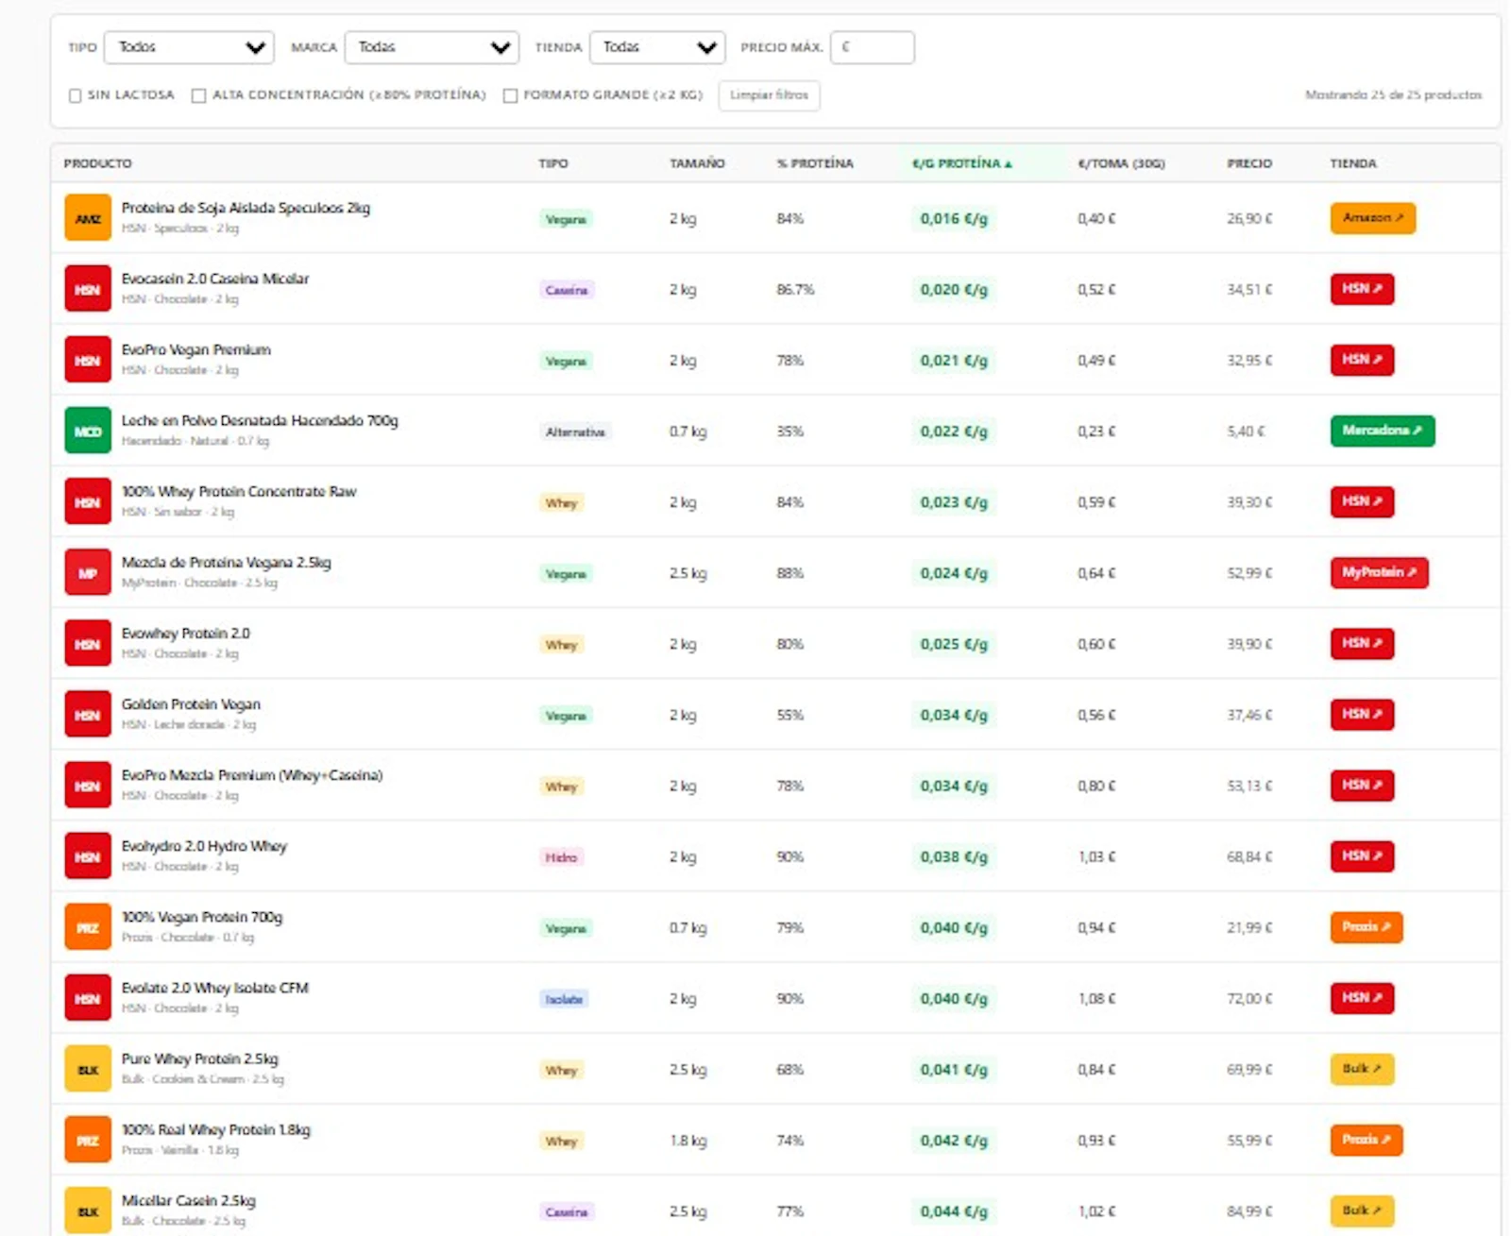Viewport: 1511px width, 1236px height.
Task: Click 'Mostrando 25 de 25 productos' text
Action: (1393, 94)
